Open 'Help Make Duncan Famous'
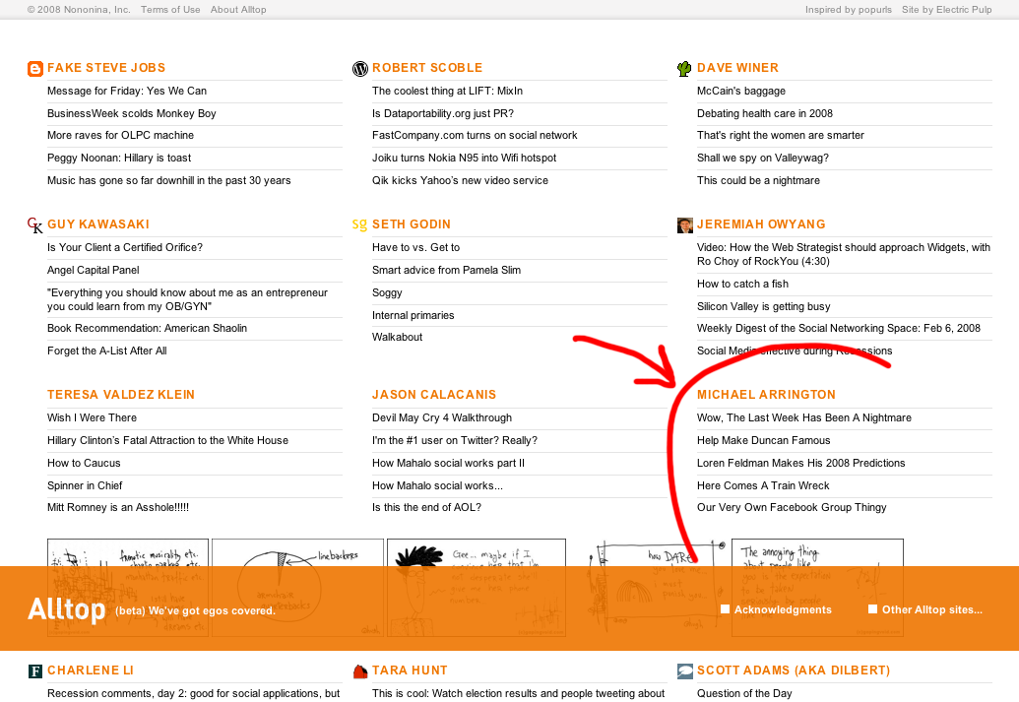This screenshot has width=1019, height=702. [x=763, y=441]
